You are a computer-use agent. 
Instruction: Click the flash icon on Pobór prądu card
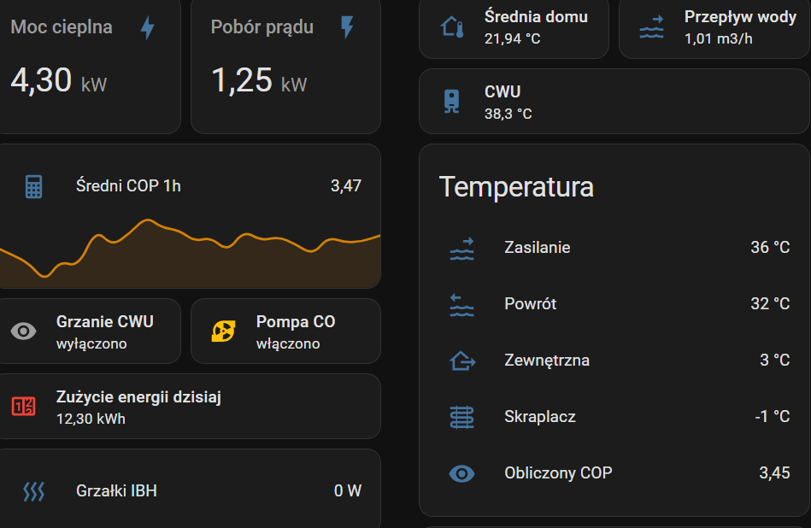347,27
